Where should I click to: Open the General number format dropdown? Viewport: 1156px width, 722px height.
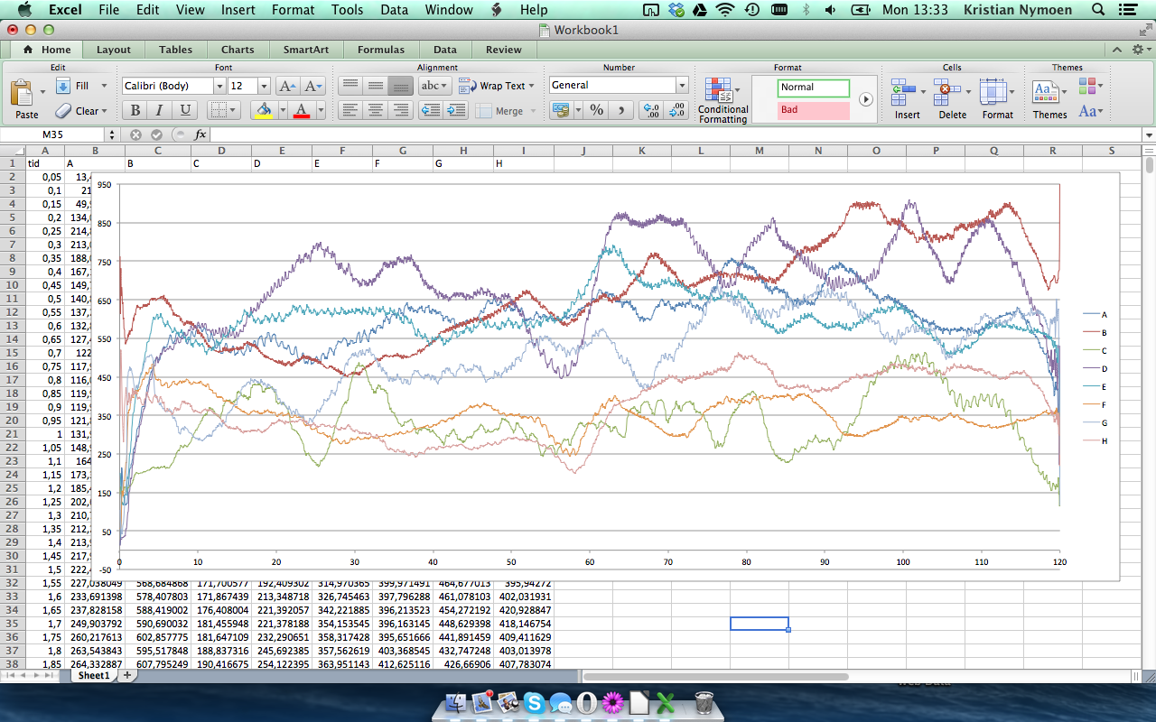[682, 85]
